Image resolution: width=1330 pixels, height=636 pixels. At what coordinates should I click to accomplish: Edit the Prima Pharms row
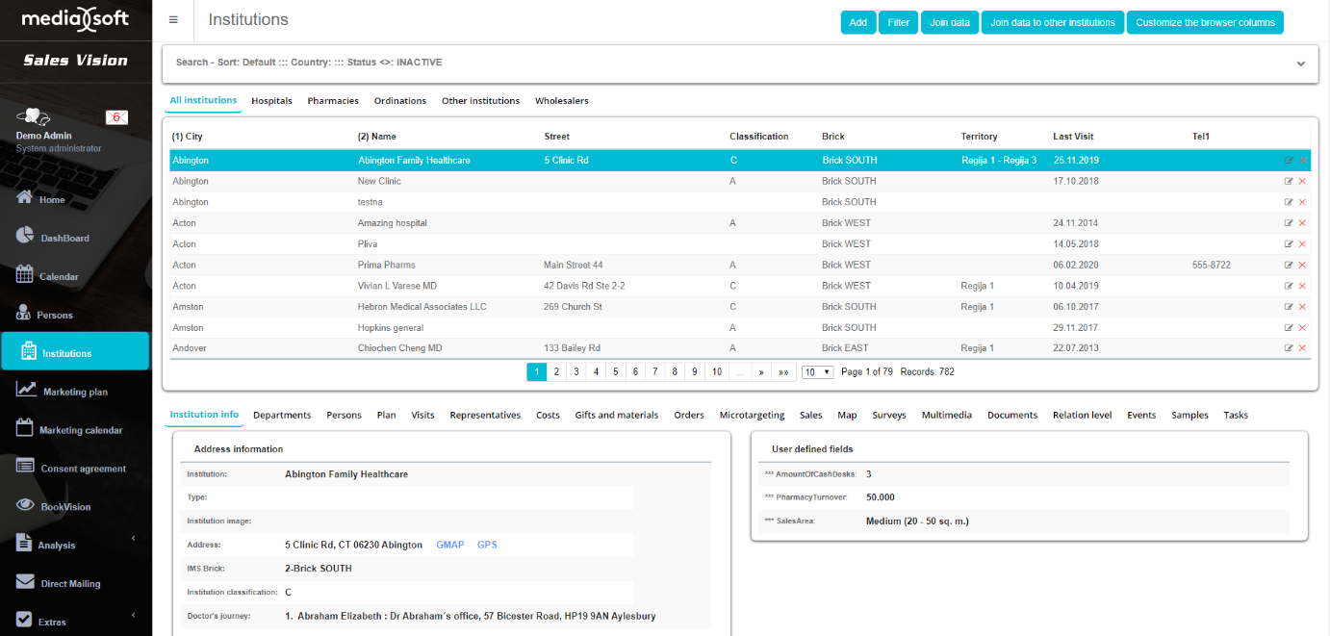[x=1289, y=266]
